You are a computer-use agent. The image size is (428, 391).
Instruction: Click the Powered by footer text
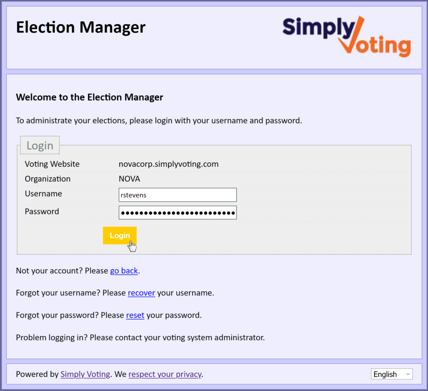37,374
